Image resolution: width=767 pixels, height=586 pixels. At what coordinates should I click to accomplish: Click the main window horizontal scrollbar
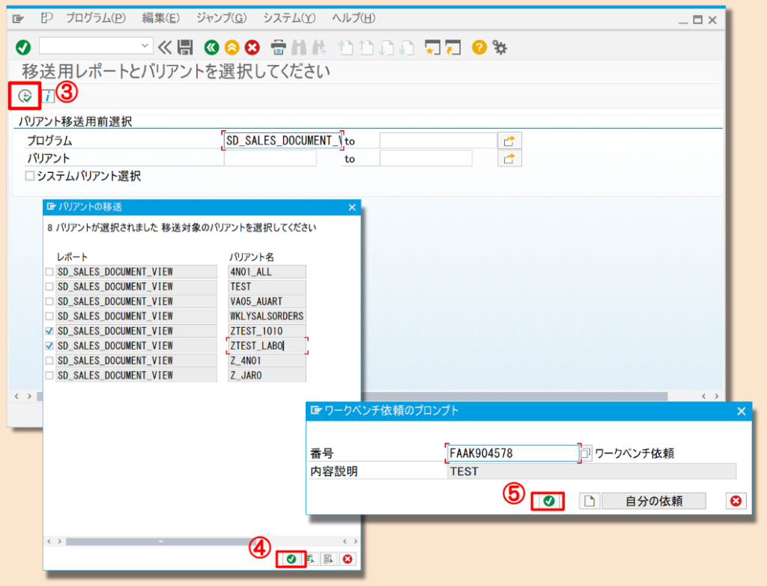coord(514,396)
